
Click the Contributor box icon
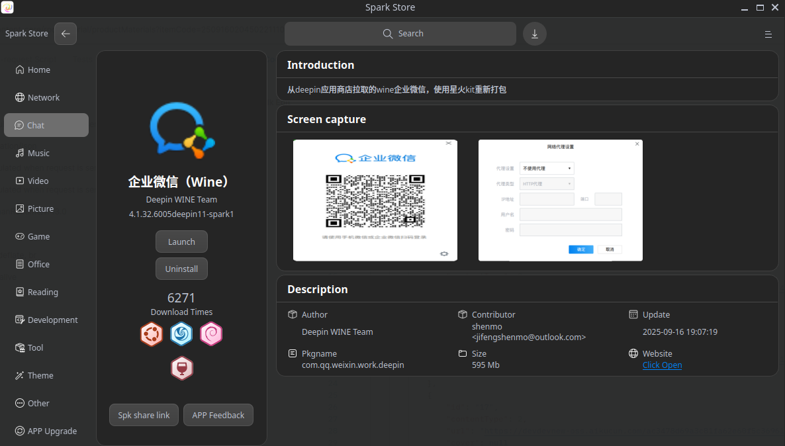tap(463, 314)
